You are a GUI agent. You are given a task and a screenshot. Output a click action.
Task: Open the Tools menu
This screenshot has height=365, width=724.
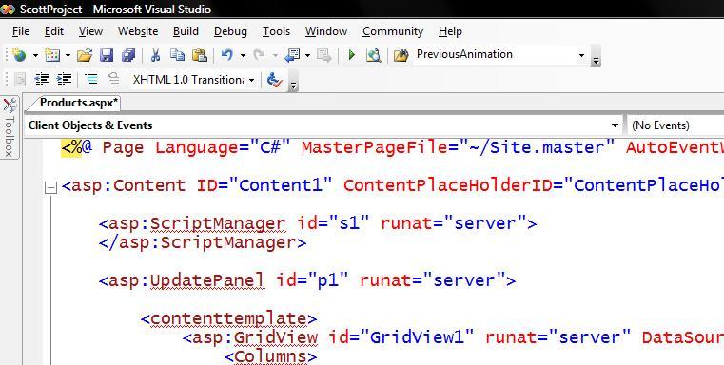pos(276,31)
